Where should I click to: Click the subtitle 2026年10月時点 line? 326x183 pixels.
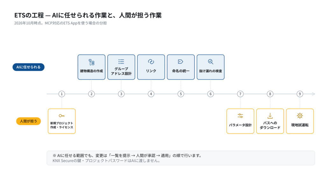click(60, 23)
